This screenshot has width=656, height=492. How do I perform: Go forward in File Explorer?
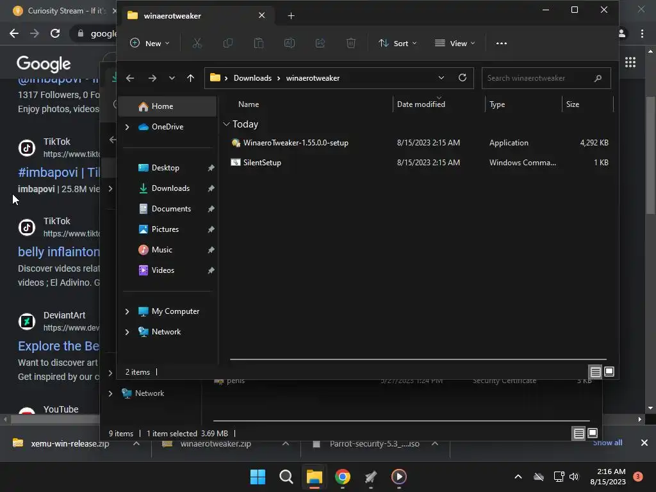[152, 78]
